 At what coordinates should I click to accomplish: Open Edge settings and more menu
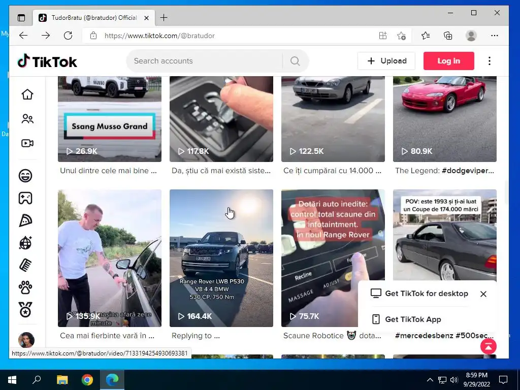tap(495, 36)
